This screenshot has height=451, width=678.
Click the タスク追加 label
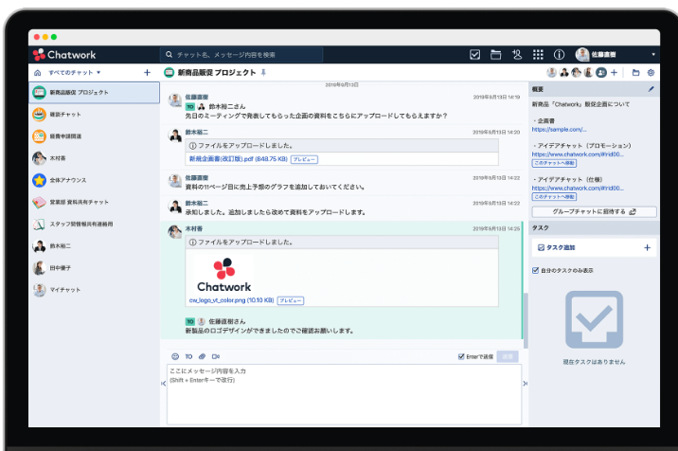point(561,247)
